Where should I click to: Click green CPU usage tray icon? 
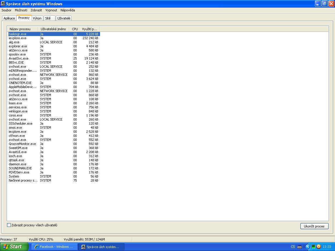click(x=313, y=247)
